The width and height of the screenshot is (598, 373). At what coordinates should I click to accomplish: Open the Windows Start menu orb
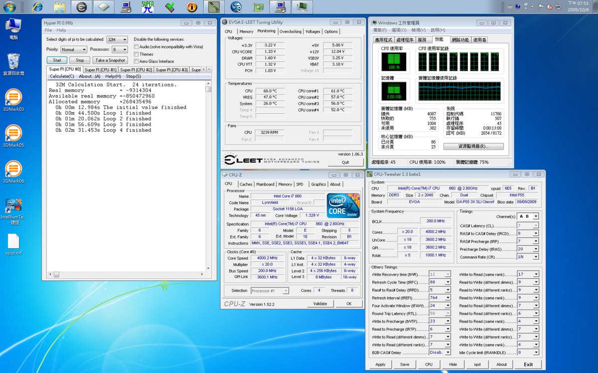[9, 7]
